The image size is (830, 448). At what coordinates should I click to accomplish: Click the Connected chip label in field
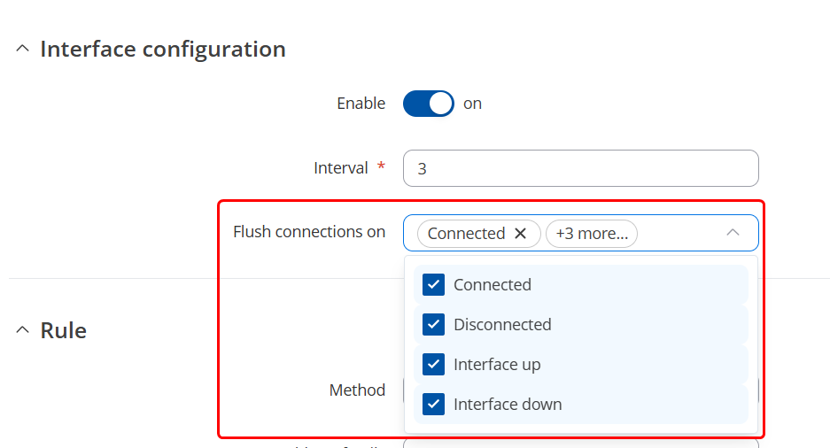[x=466, y=233]
